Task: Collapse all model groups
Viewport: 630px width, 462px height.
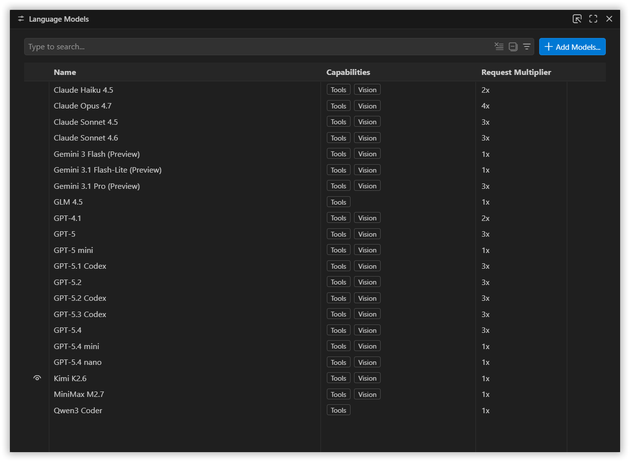Action: 513,46
